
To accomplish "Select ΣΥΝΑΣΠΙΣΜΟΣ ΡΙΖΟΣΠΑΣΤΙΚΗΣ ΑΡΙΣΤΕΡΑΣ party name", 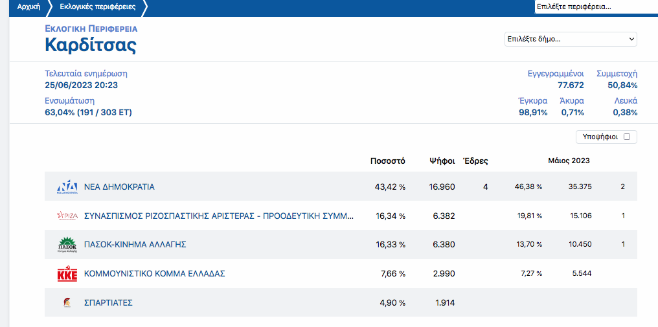I will (219, 216).
